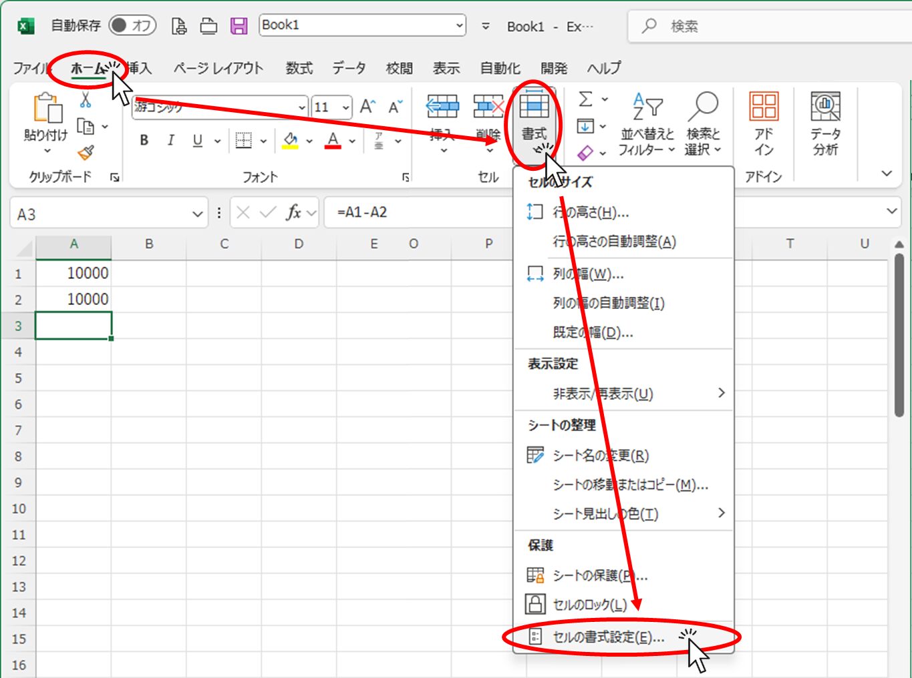Open the Data Analysis tool

tap(825, 125)
